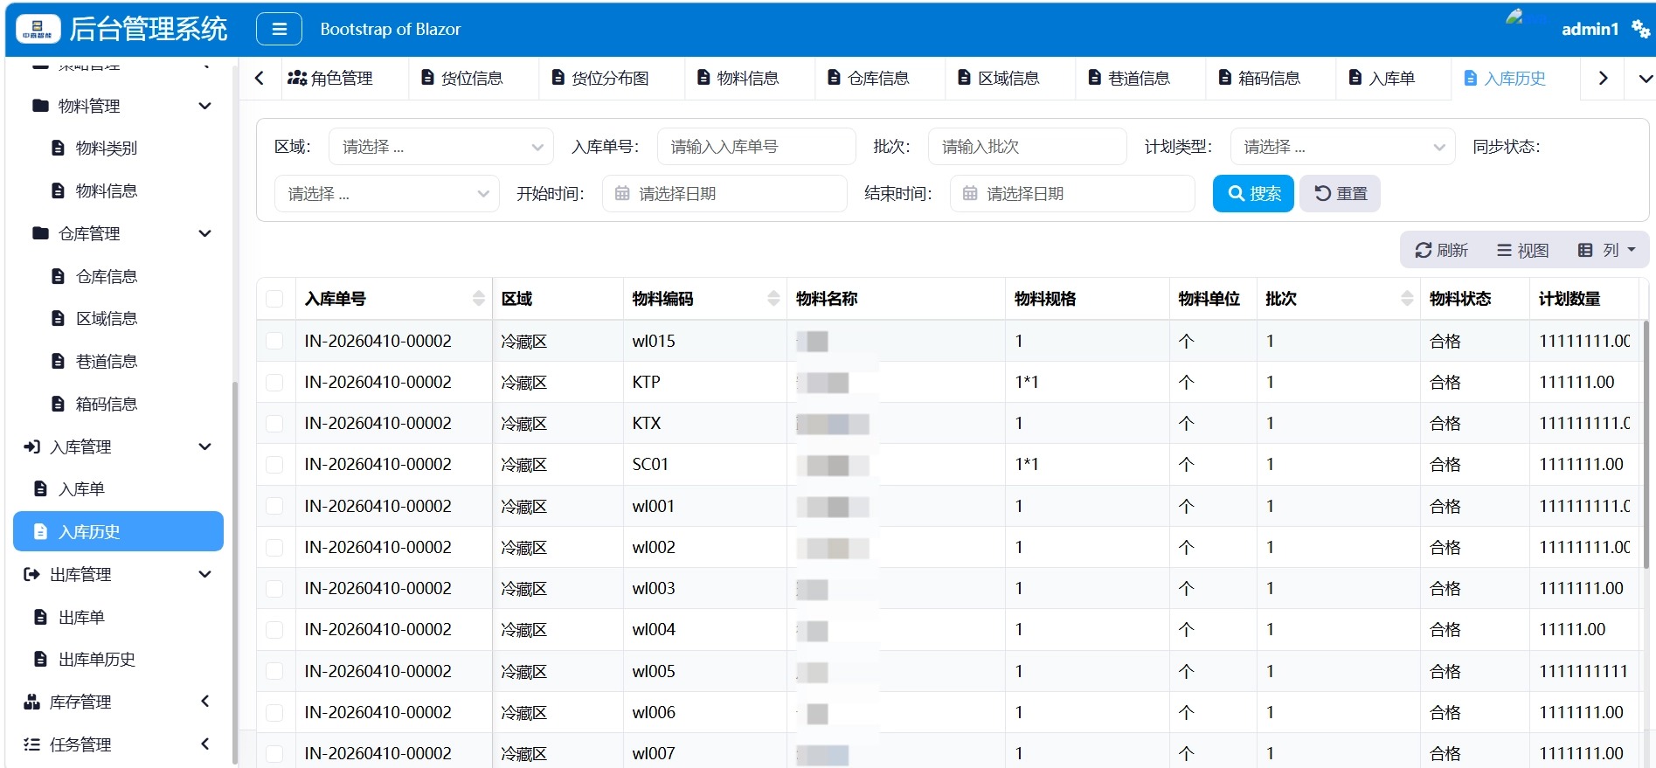The height and width of the screenshot is (768, 1656).
Task: Open the 列 columns dropdown
Action: [1607, 250]
